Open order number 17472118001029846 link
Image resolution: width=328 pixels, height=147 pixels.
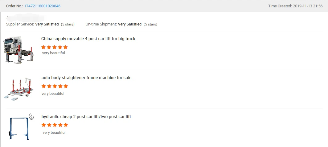pyautogui.click(x=42, y=6)
